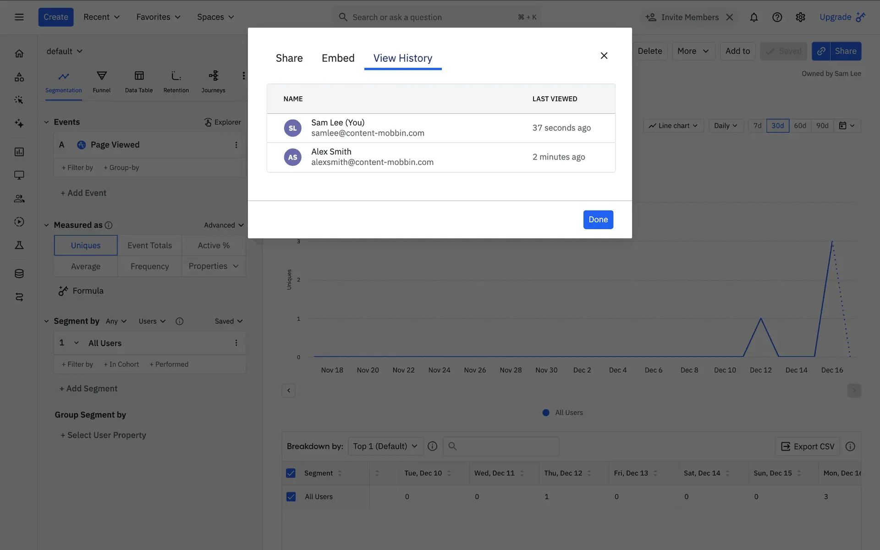Uncheck the All Users row checkbox

coord(291,496)
